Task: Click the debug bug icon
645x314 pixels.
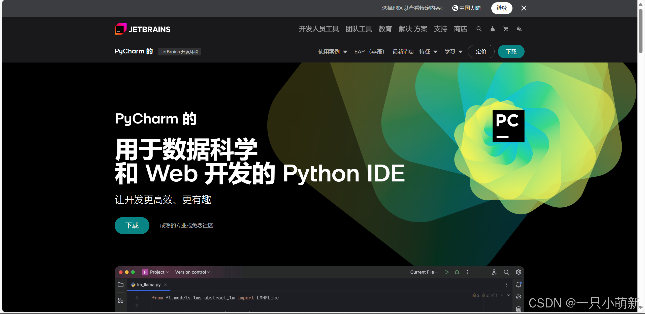Action: (x=457, y=272)
